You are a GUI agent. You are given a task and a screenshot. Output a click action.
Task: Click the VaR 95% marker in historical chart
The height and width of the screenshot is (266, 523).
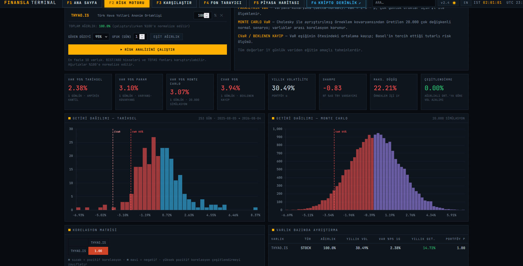coord(131,169)
